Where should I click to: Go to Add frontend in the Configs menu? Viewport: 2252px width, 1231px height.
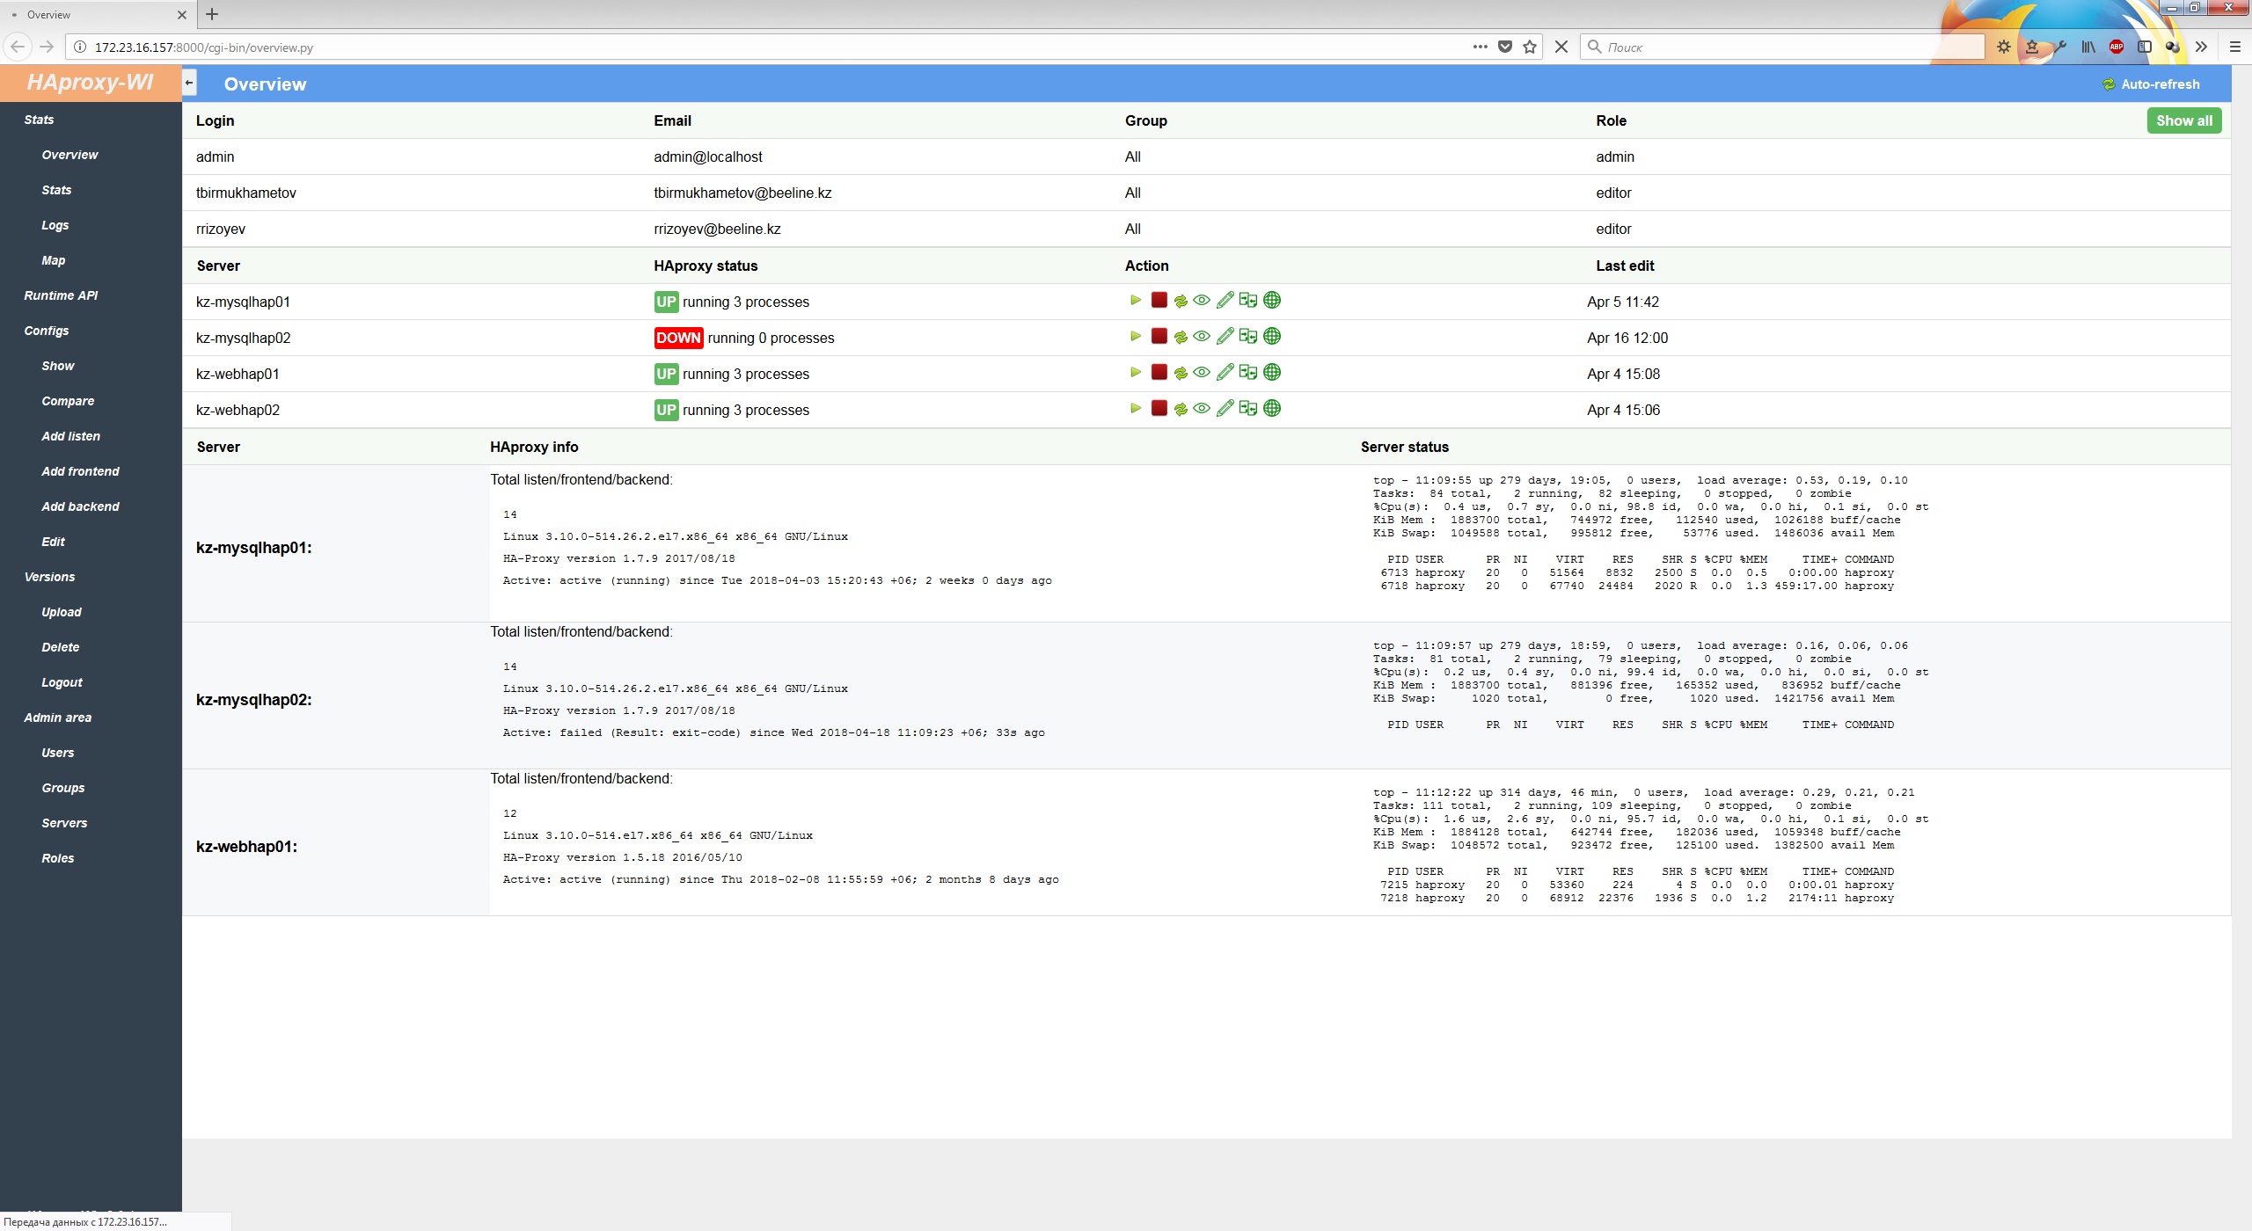pyautogui.click(x=80, y=471)
